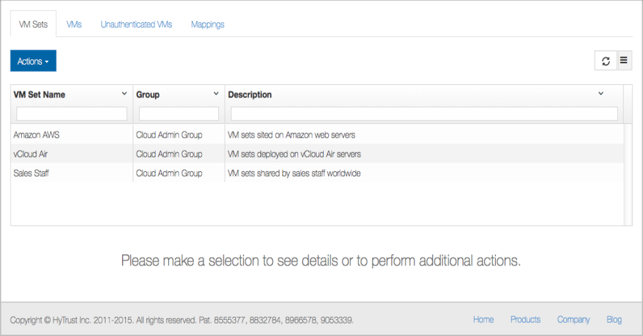Screen dimensions: 643x336
Task: Select the VM Sets tab
Action: click(x=33, y=24)
